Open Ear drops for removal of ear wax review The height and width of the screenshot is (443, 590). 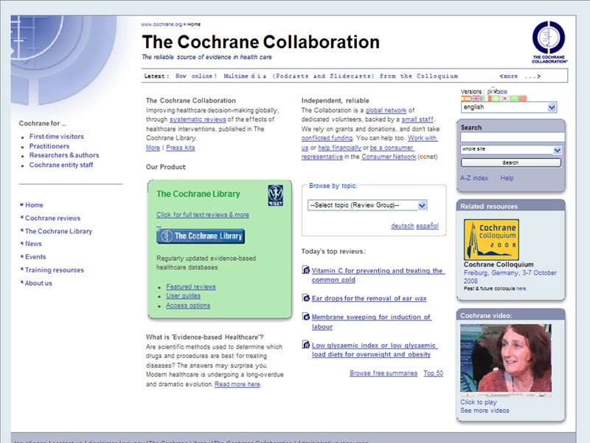[x=369, y=298]
